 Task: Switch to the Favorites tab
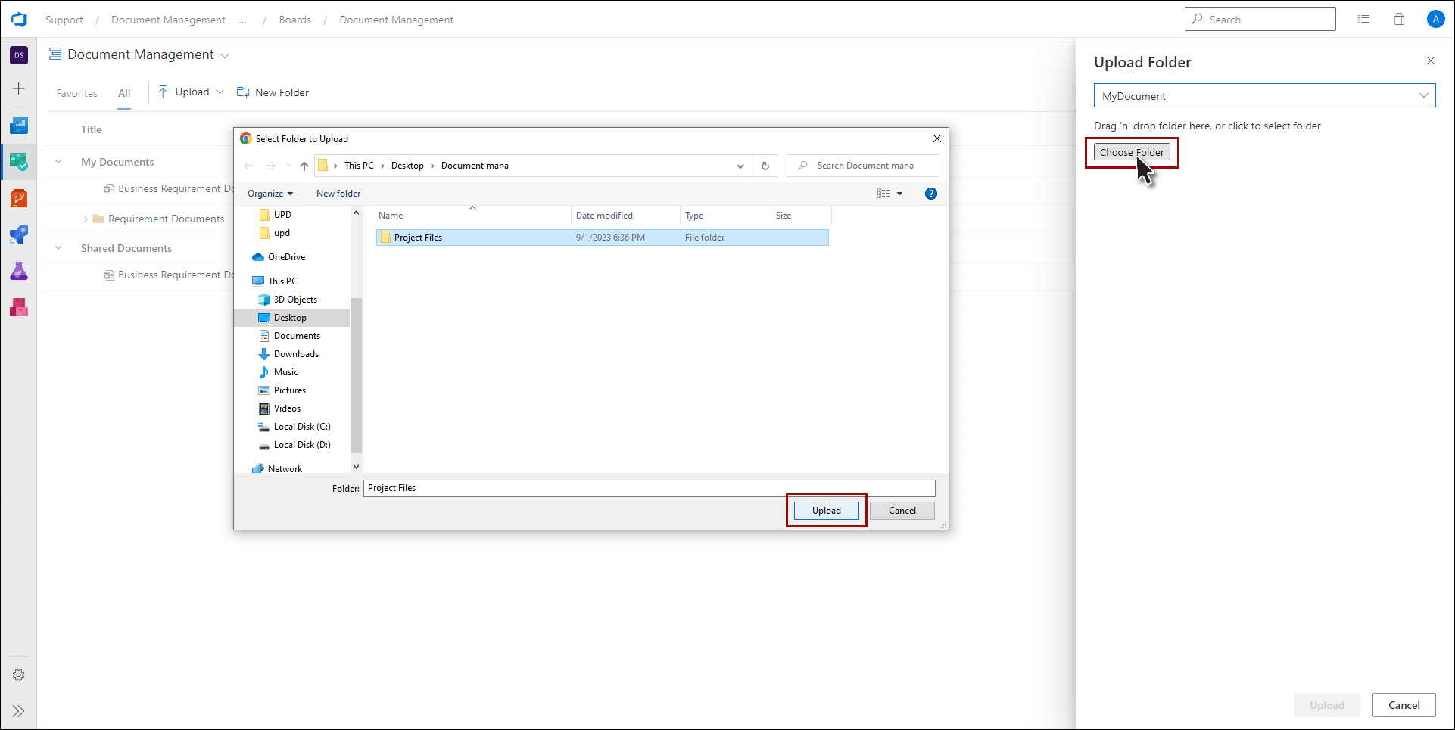pos(76,92)
